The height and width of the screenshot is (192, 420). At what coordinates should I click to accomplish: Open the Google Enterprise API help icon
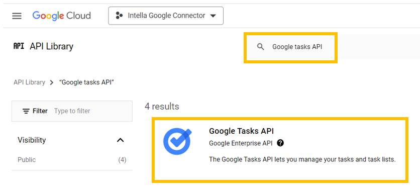[x=280, y=143]
